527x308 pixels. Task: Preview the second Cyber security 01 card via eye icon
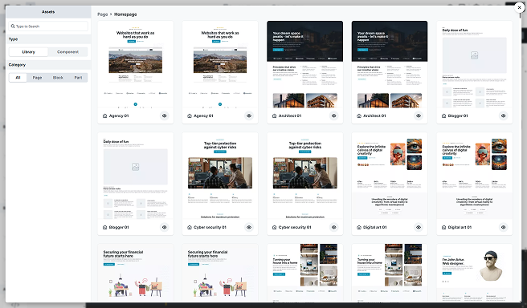coord(333,227)
